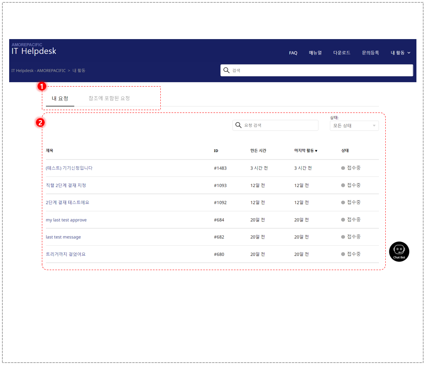Screen dimensions: 426x365
Task: Open the 모든 상태 status dropdown
Action: (354, 126)
